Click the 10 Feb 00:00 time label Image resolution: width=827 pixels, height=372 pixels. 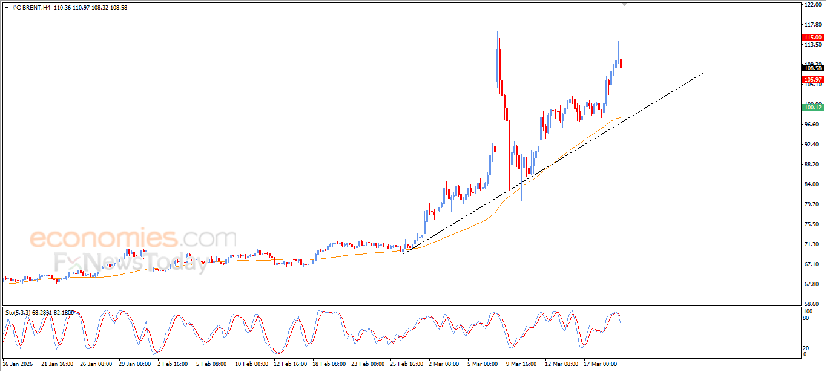[251, 364]
